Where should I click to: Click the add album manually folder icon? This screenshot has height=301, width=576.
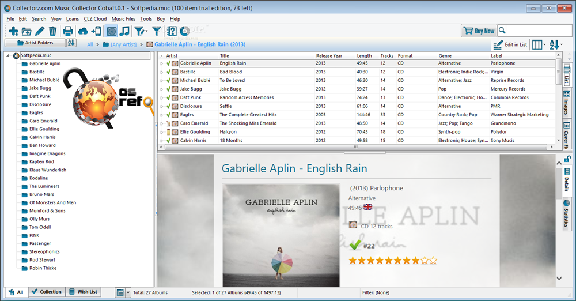tap(26, 31)
